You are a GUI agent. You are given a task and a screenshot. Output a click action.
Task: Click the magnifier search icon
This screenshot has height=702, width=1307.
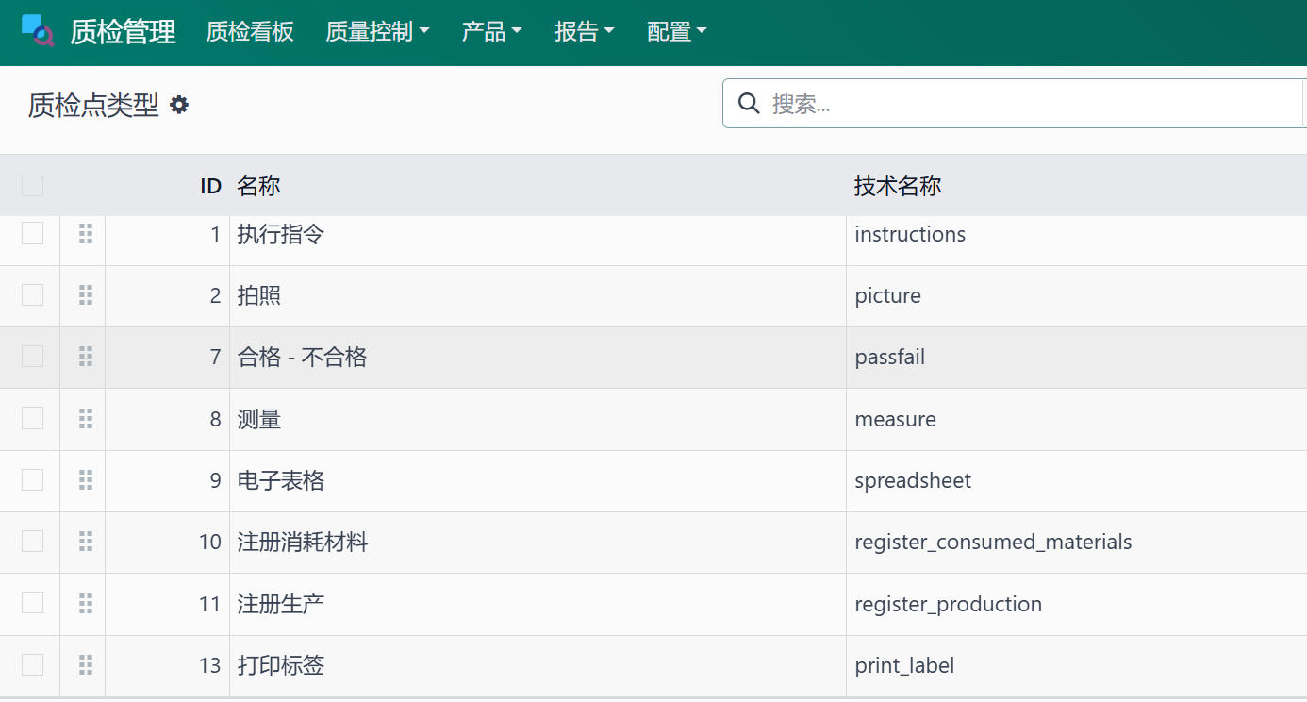pos(749,103)
